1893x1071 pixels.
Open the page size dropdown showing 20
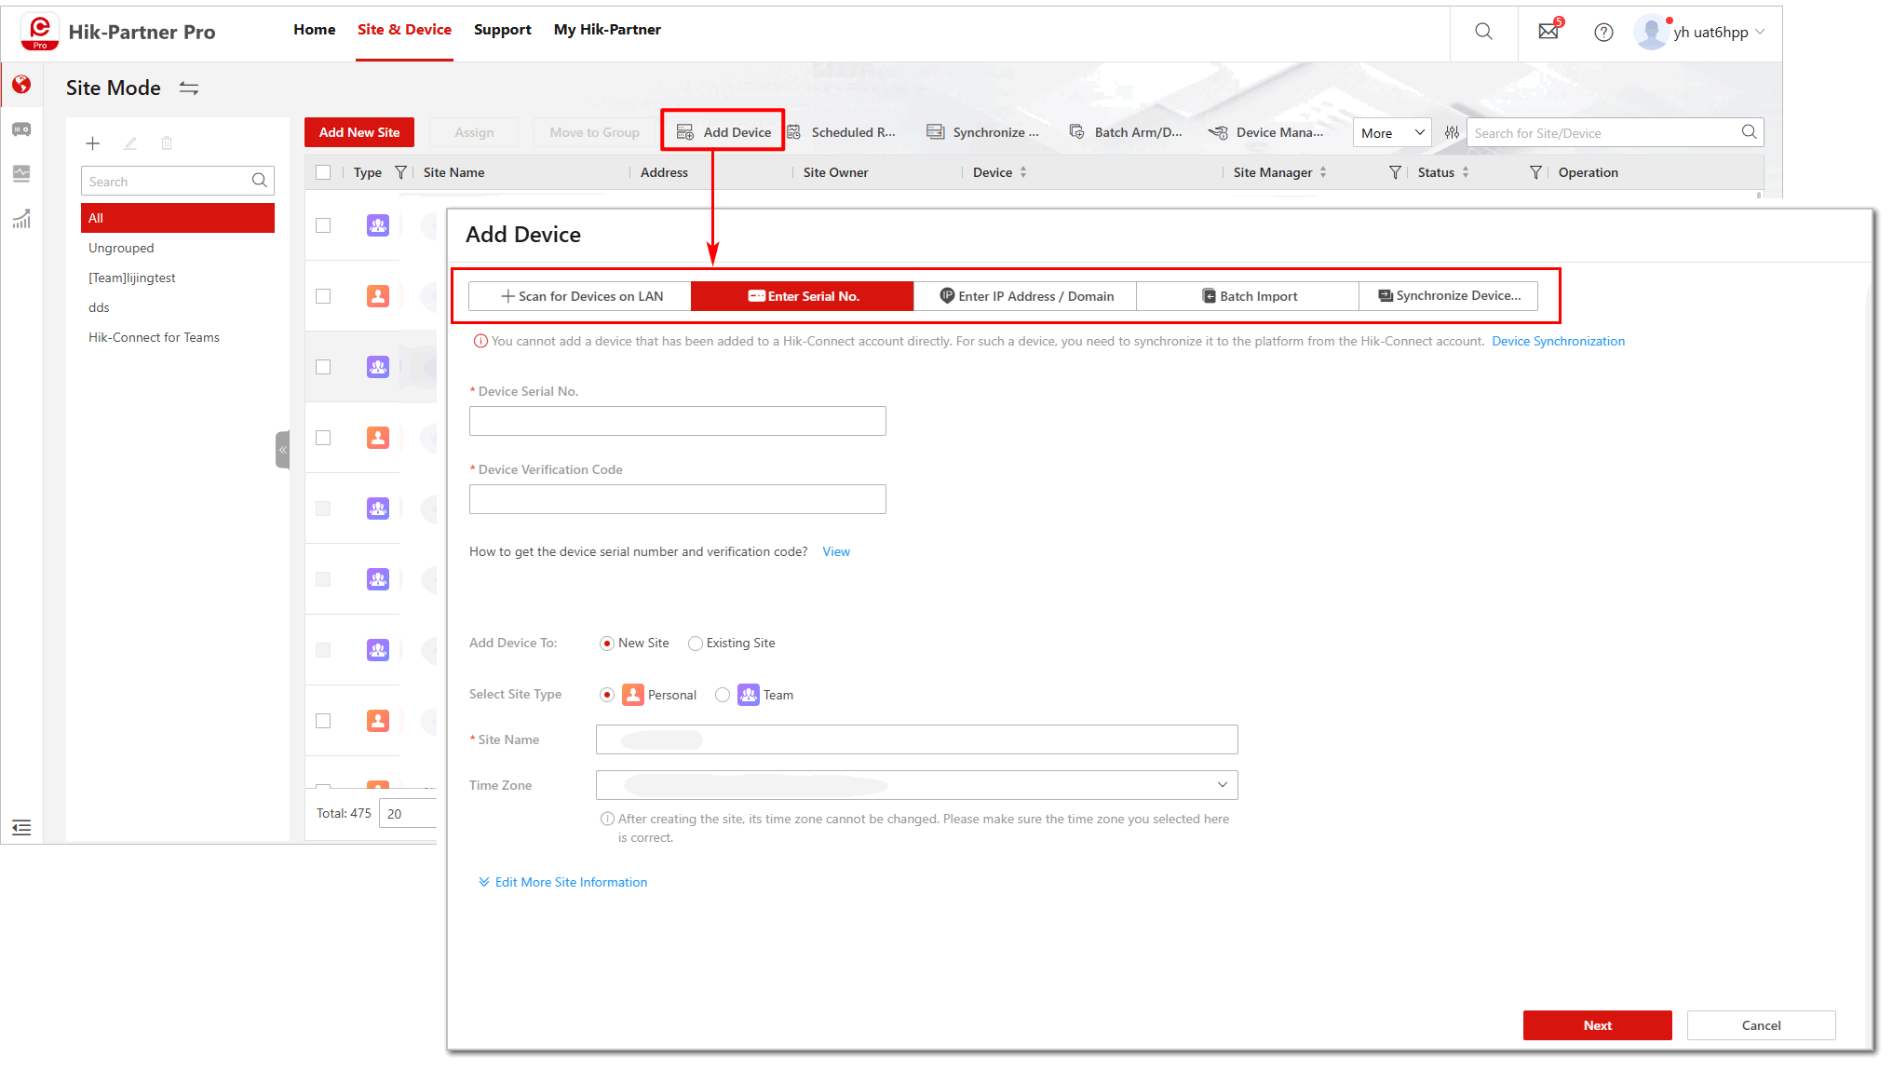click(409, 813)
